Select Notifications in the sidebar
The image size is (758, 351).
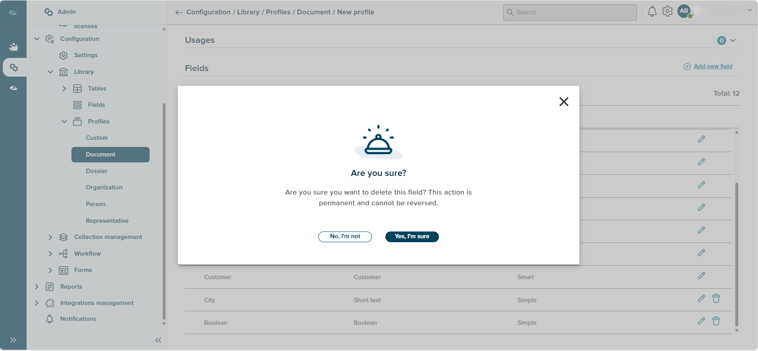tap(78, 319)
